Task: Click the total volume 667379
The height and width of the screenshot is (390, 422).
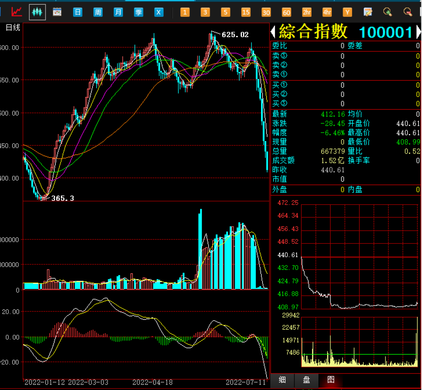Action: [x=333, y=151]
